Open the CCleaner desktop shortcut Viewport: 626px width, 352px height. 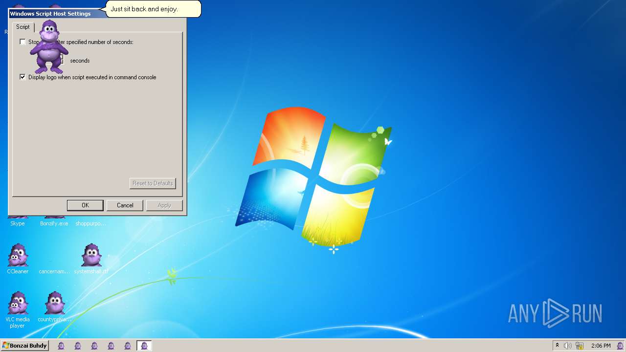[x=18, y=259]
